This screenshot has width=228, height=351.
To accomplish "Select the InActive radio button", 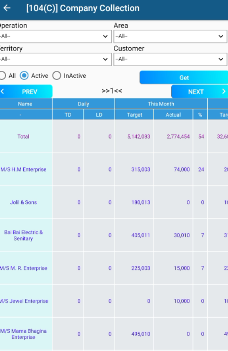I will pos(57,76).
